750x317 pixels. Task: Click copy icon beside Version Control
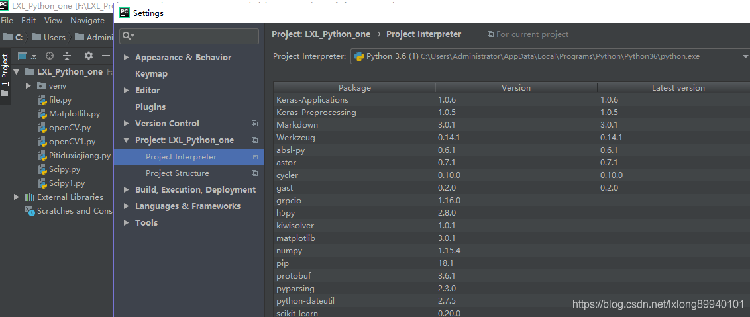tap(254, 123)
